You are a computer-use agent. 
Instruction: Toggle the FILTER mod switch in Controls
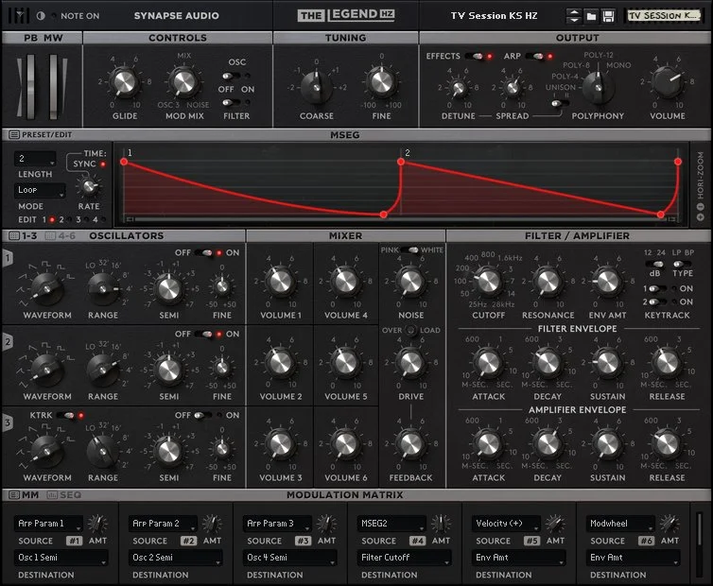[231, 102]
